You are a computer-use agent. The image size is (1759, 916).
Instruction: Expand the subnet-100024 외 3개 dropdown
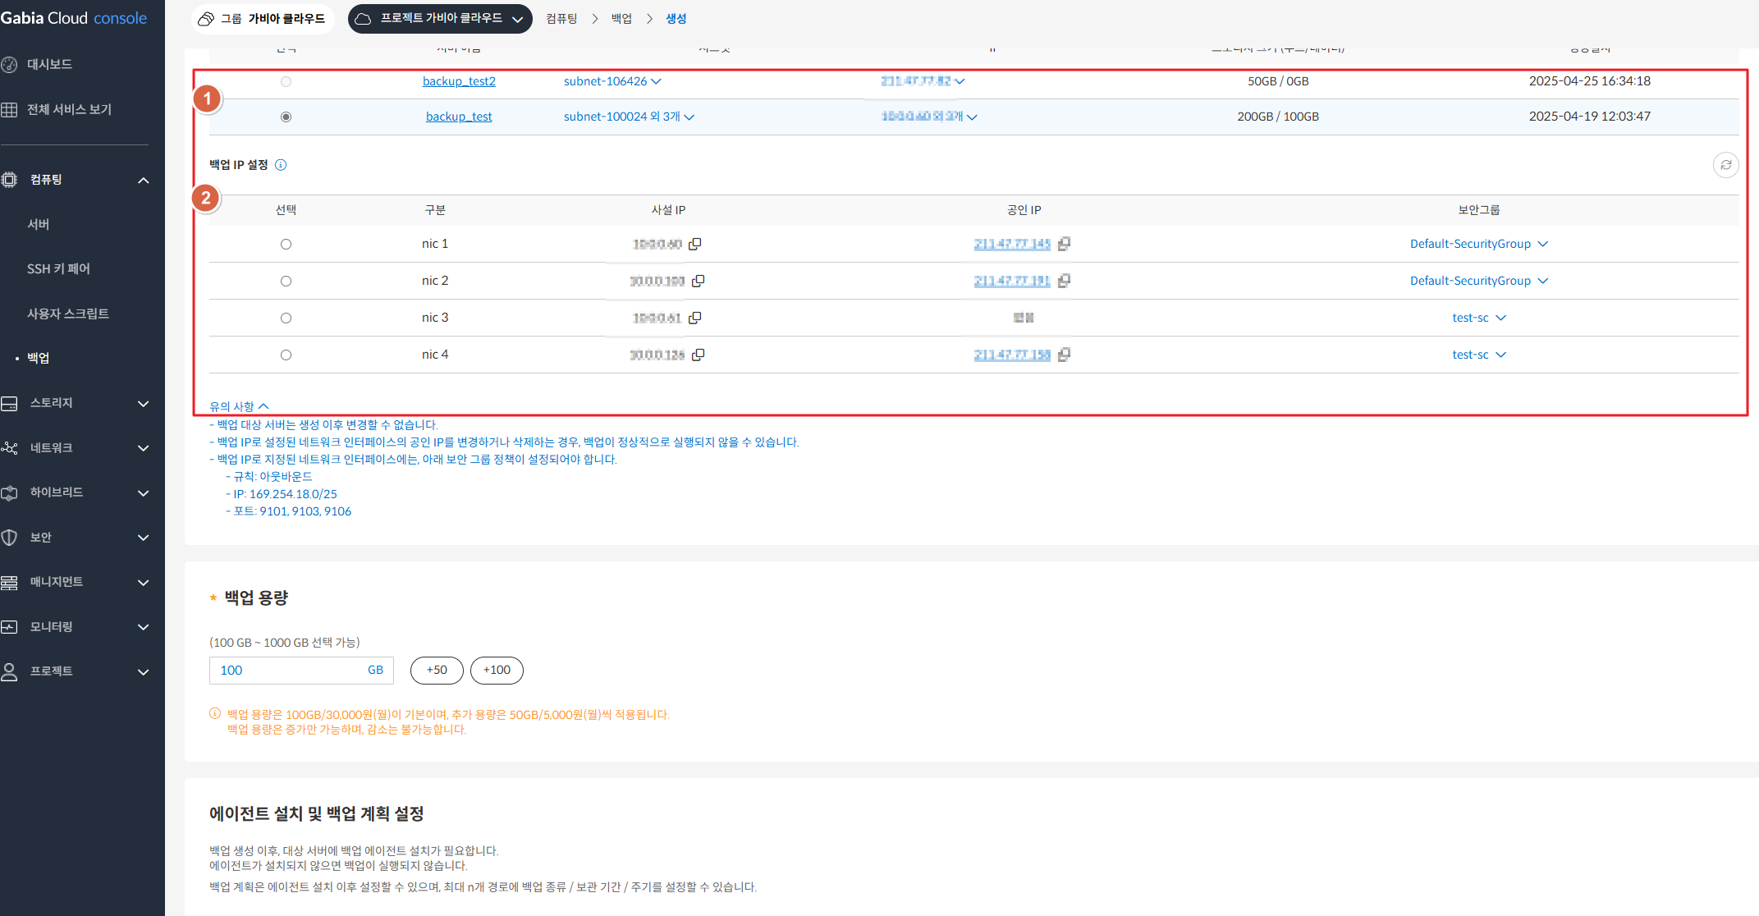point(689,117)
